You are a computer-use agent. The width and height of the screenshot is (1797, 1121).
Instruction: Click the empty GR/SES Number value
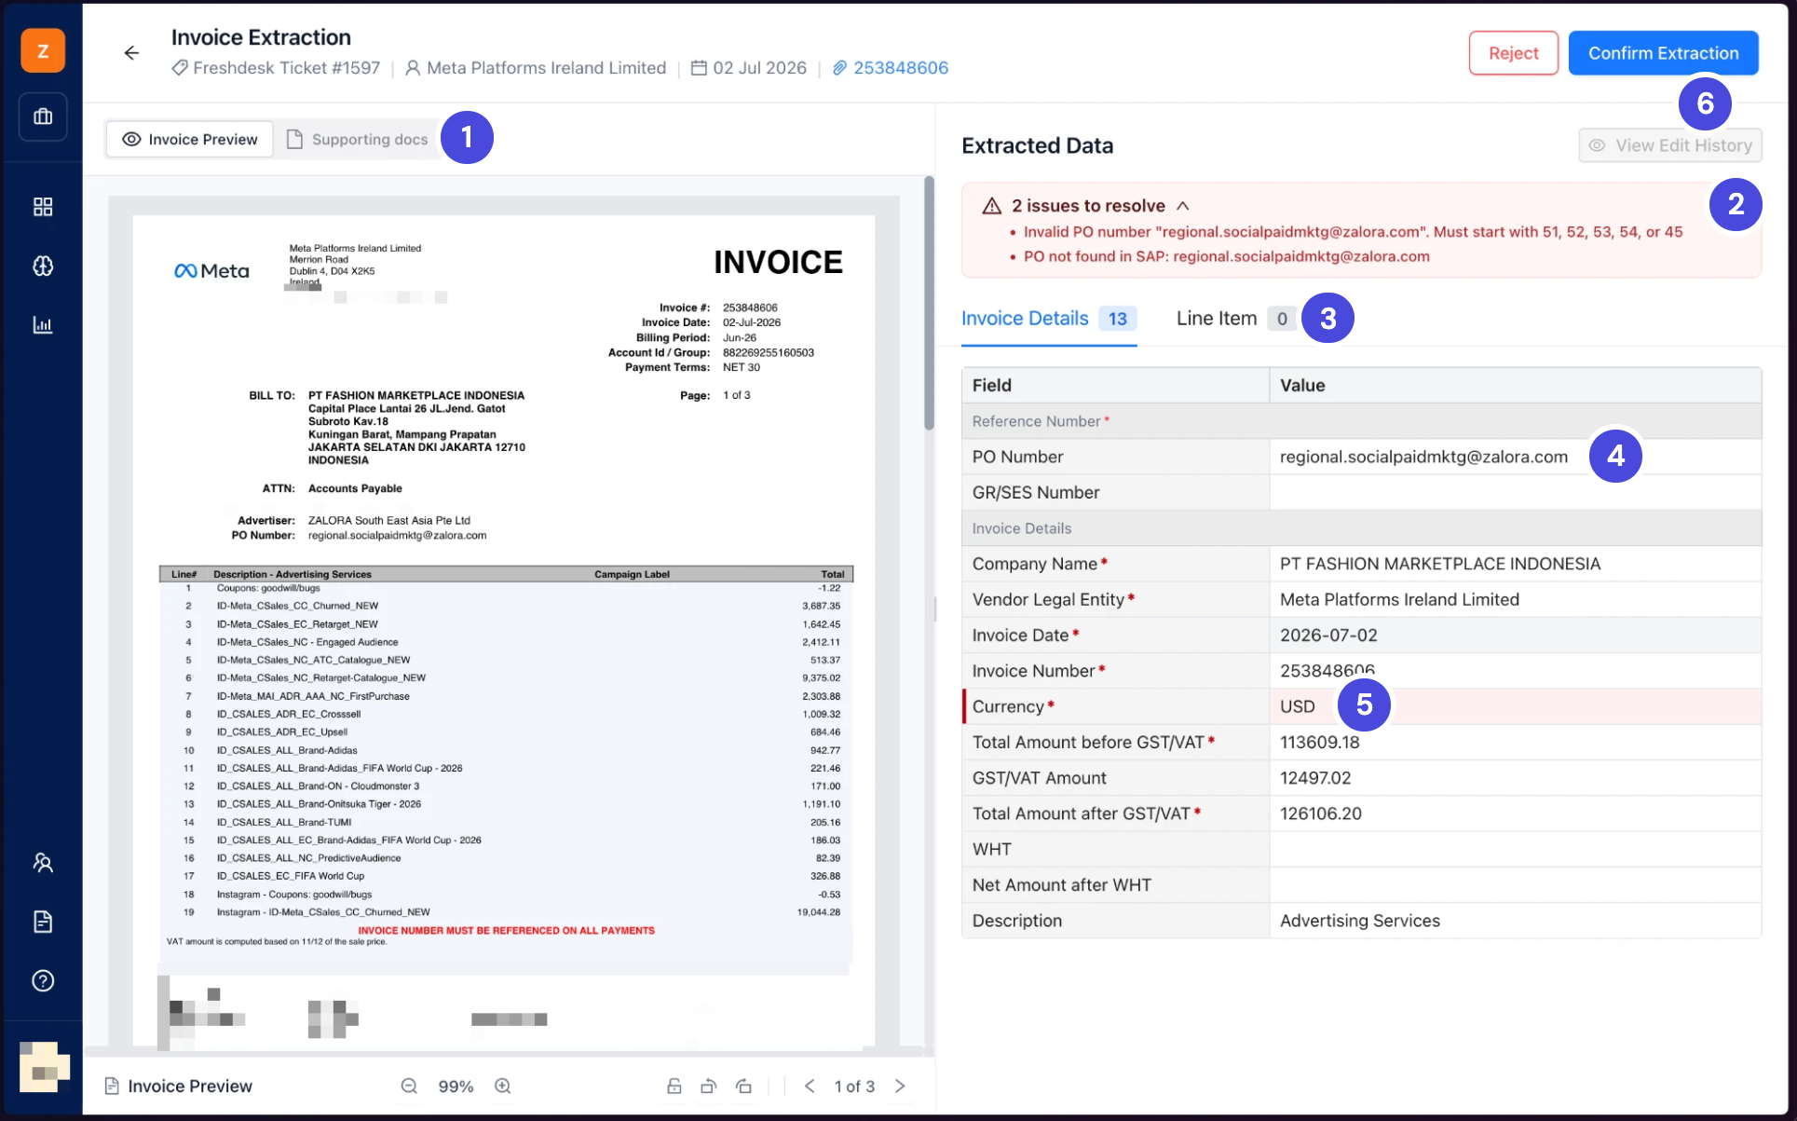(x=1515, y=492)
